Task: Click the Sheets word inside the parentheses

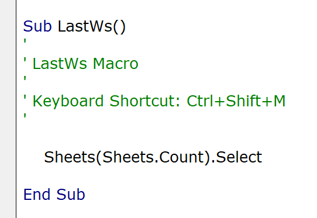Action: coord(128,157)
